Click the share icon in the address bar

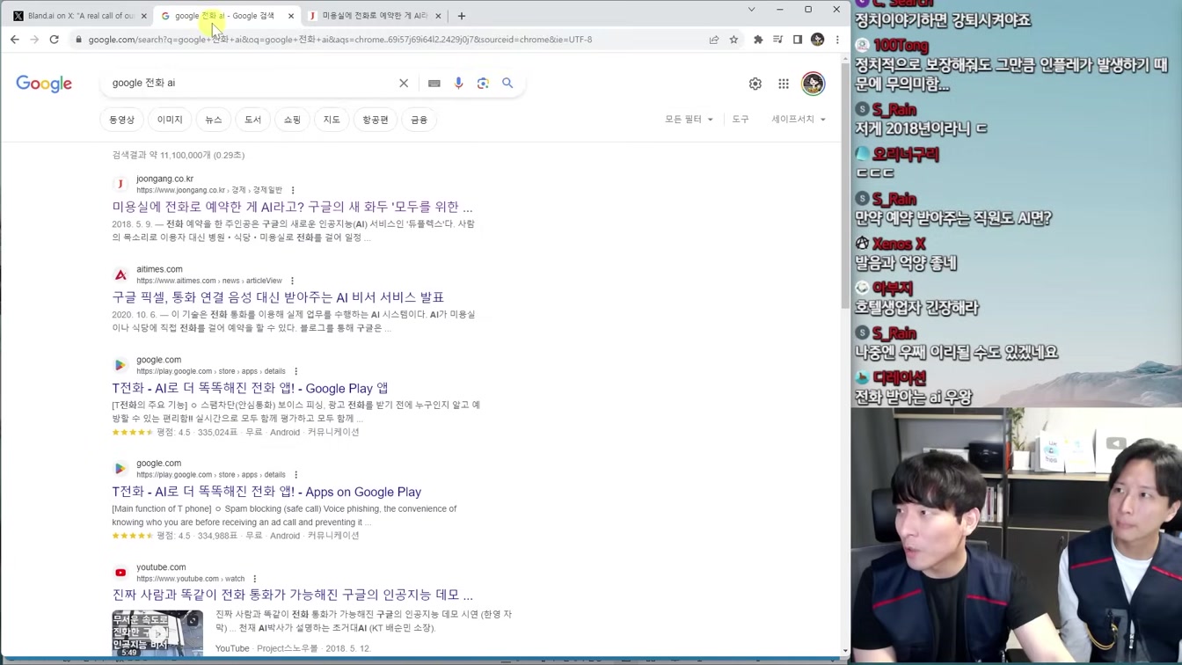click(714, 40)
